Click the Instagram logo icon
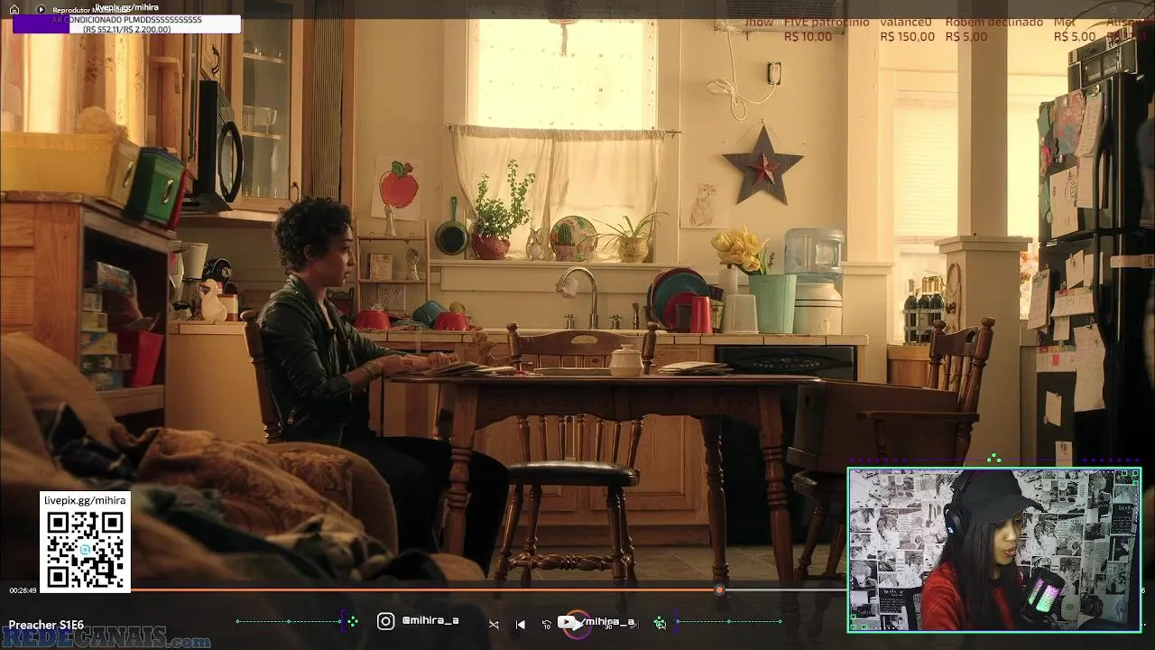This screenshot has width=1155, height=650. [385, 621]
